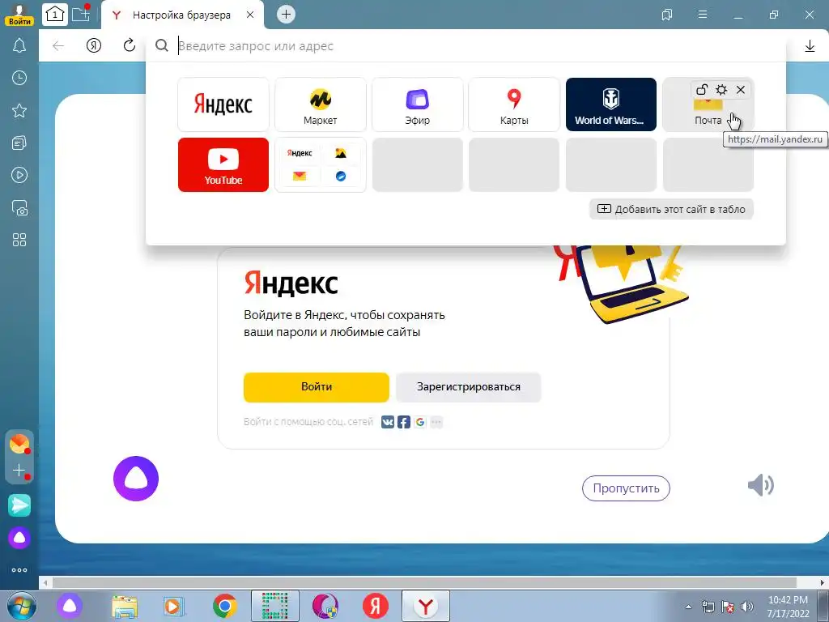Open notifications bell in sidebar
Image resolution: width=829 pixels, height=622 pixels.
(x=19, y=45)
